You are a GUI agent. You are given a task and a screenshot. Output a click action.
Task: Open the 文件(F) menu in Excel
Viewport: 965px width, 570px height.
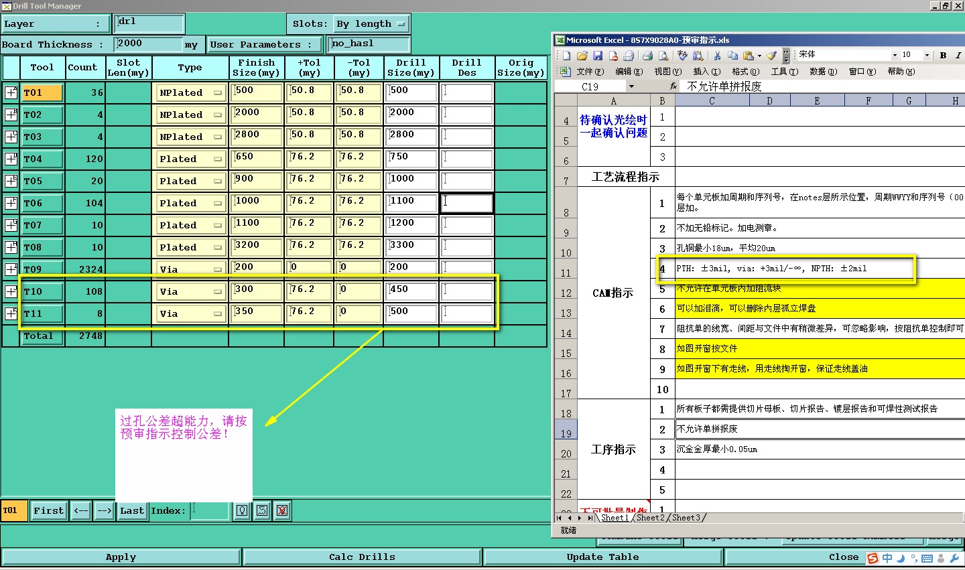(x=590, y=71)
